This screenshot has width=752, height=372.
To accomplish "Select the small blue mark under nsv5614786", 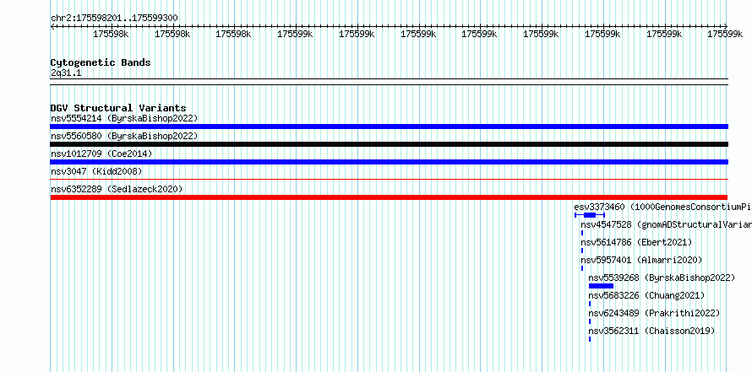I will coord(582,251).
